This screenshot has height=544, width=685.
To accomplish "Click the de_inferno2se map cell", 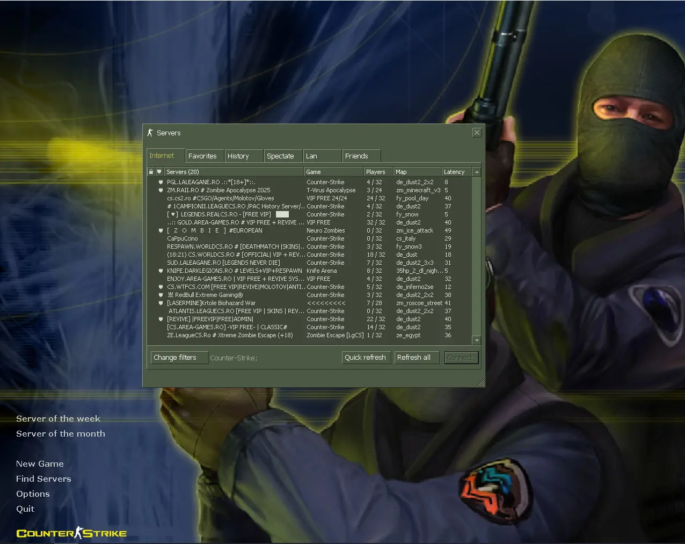I will coord(414,287).
